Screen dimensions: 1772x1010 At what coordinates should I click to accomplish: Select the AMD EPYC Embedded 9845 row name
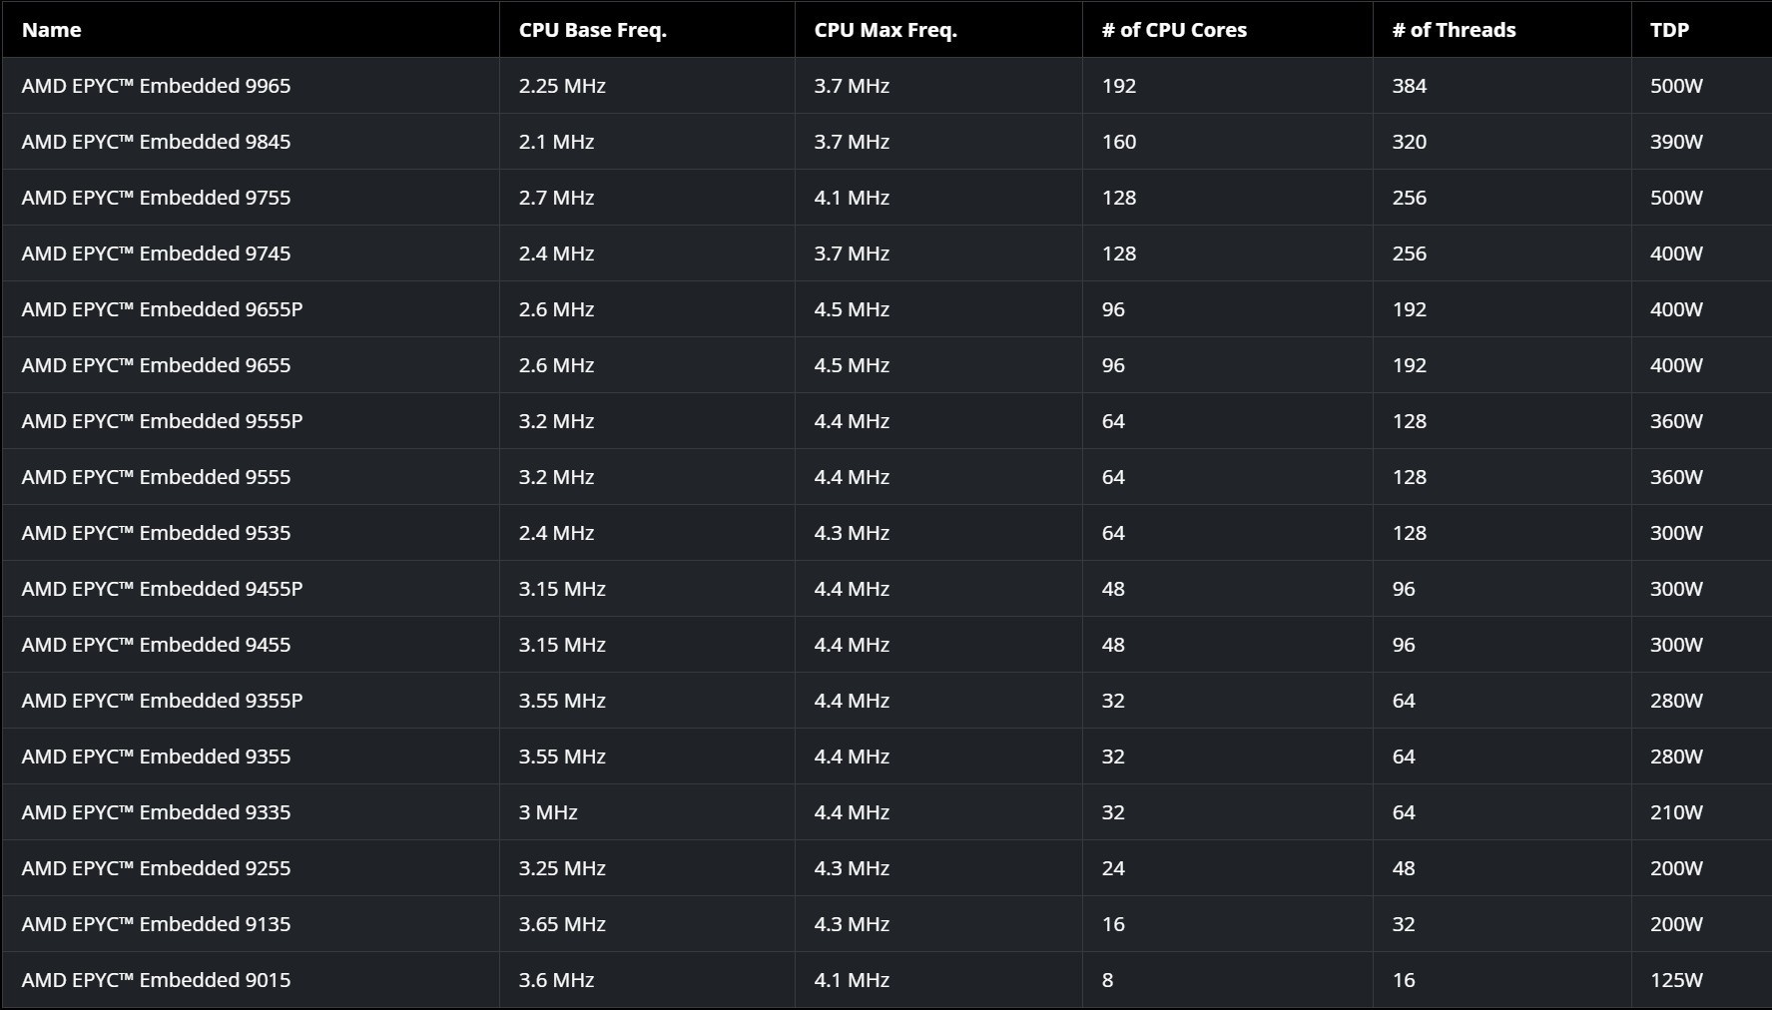[x=156, y=142]
